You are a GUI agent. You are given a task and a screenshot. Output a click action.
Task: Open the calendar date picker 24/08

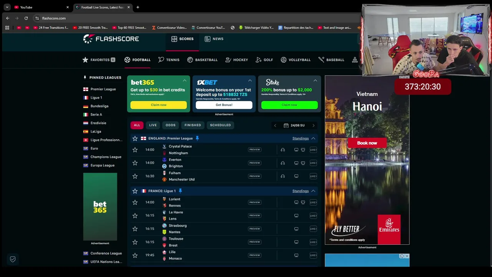294,125
